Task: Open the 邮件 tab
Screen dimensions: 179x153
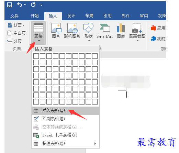Action: tap(126, 16)
